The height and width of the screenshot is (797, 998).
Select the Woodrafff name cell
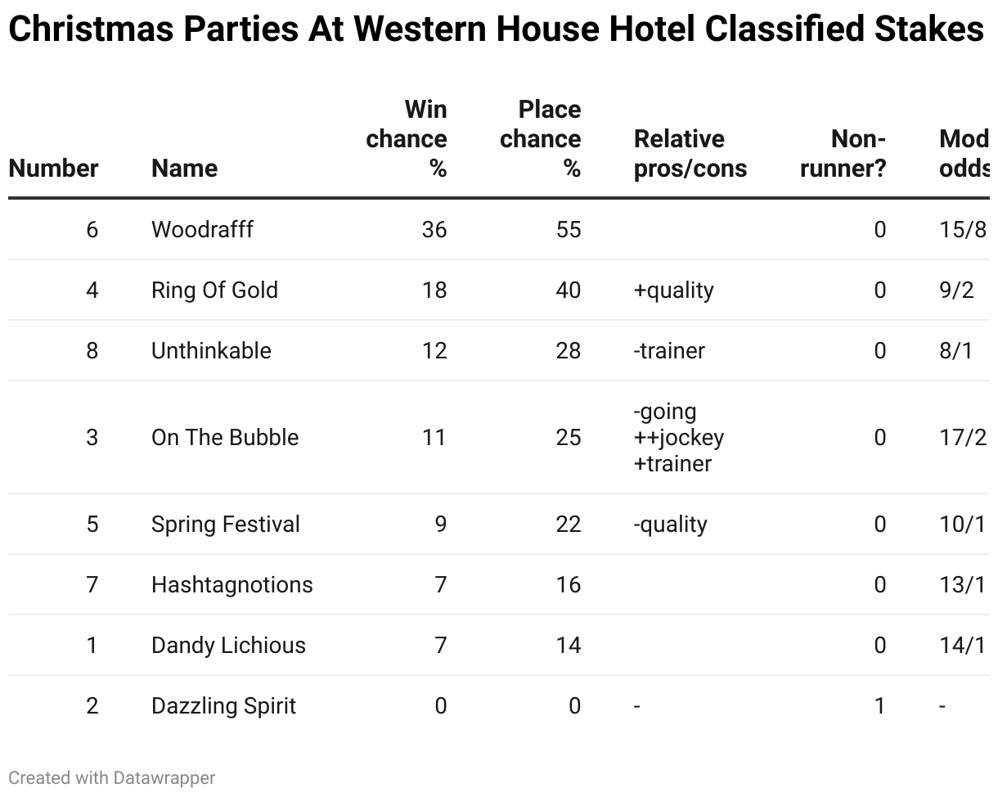coord(202,229)
